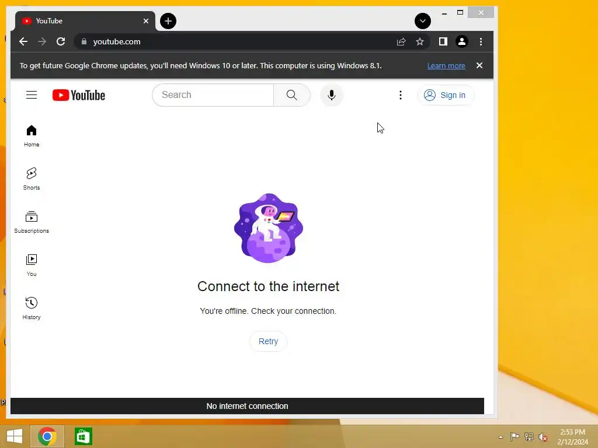Open the Windows Start button
The image size is (598, 448).
coord(15,436)
